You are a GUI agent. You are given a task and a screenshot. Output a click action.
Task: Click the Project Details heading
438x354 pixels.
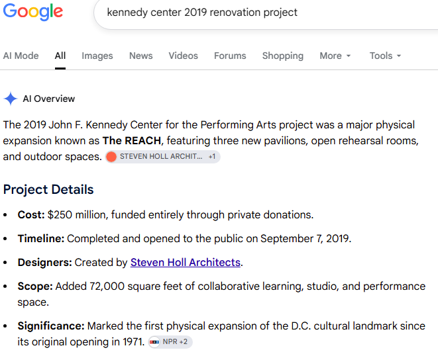pyautogui.click(x=48, y=189)
